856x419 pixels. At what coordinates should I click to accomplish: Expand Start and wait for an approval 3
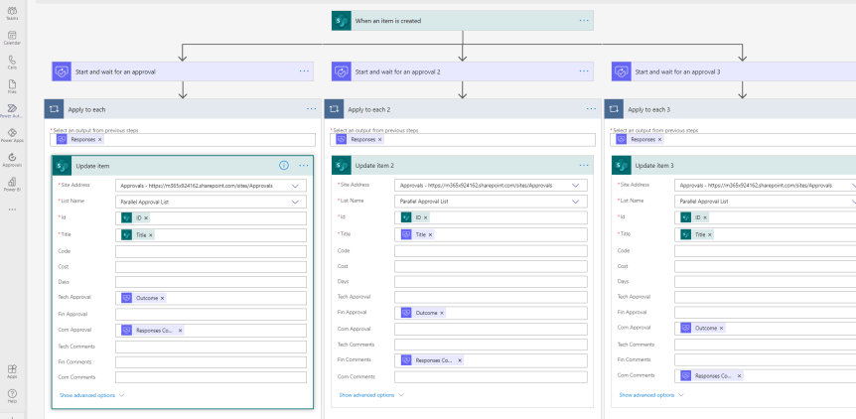[734, 71]
